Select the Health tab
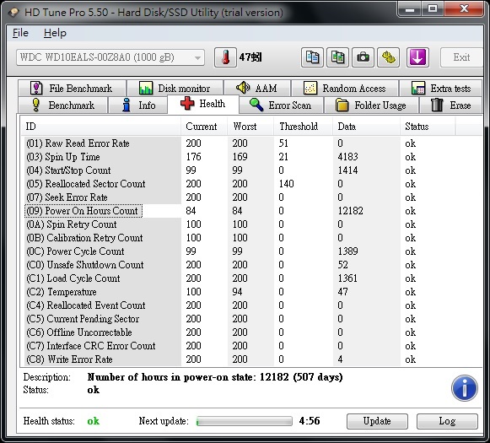490x443 pixels. pyautogui.click(x=203, y=104)
